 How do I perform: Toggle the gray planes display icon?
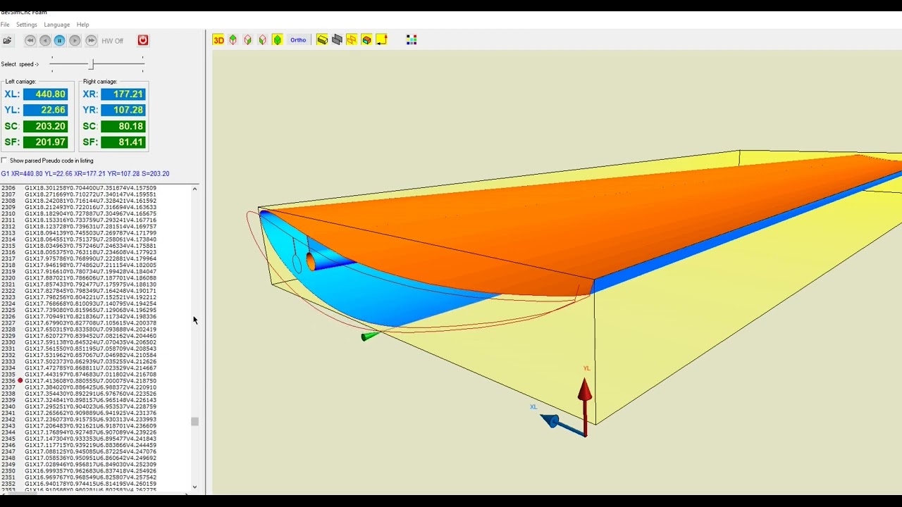[337, 40]
